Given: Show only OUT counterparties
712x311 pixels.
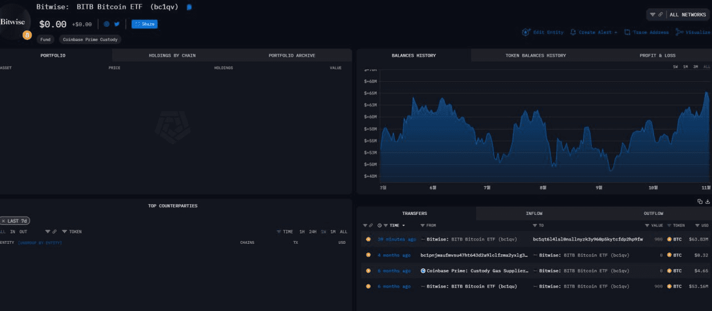Looking at the screenshot, I should pos(23,232).
